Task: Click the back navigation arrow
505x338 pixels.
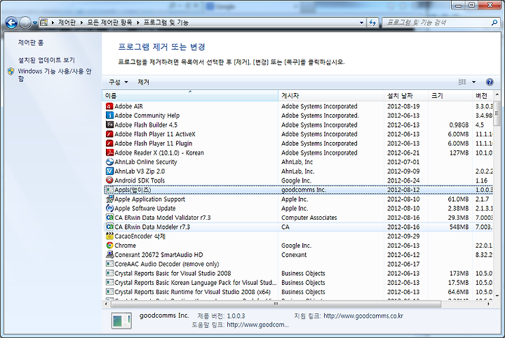Action: coord(12,23)
